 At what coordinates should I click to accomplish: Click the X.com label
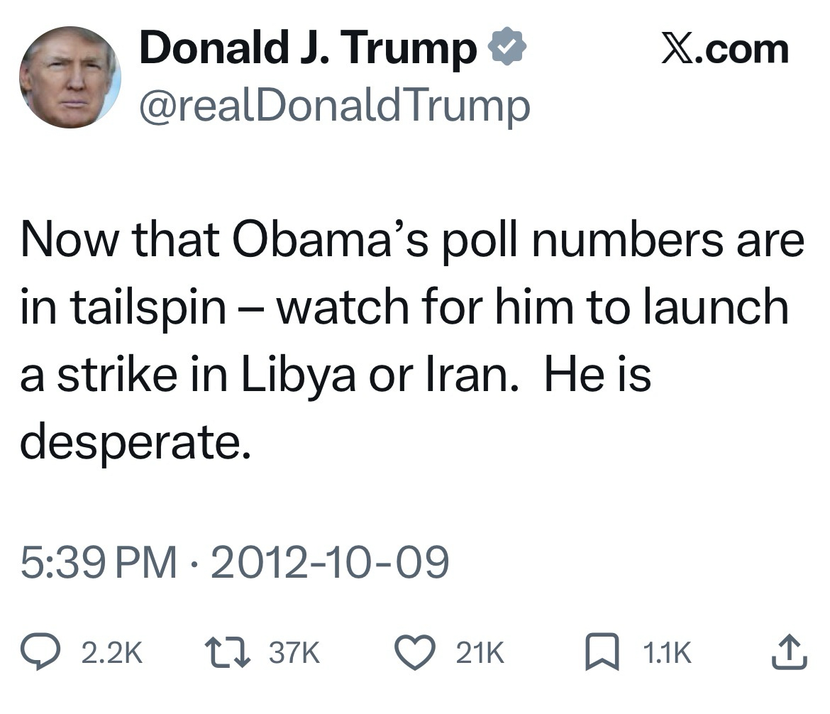coord(724,50)
